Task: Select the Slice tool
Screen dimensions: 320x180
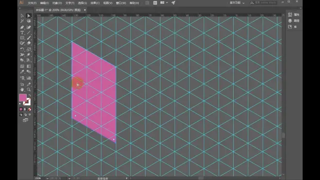Action: [x=29, y=84]
